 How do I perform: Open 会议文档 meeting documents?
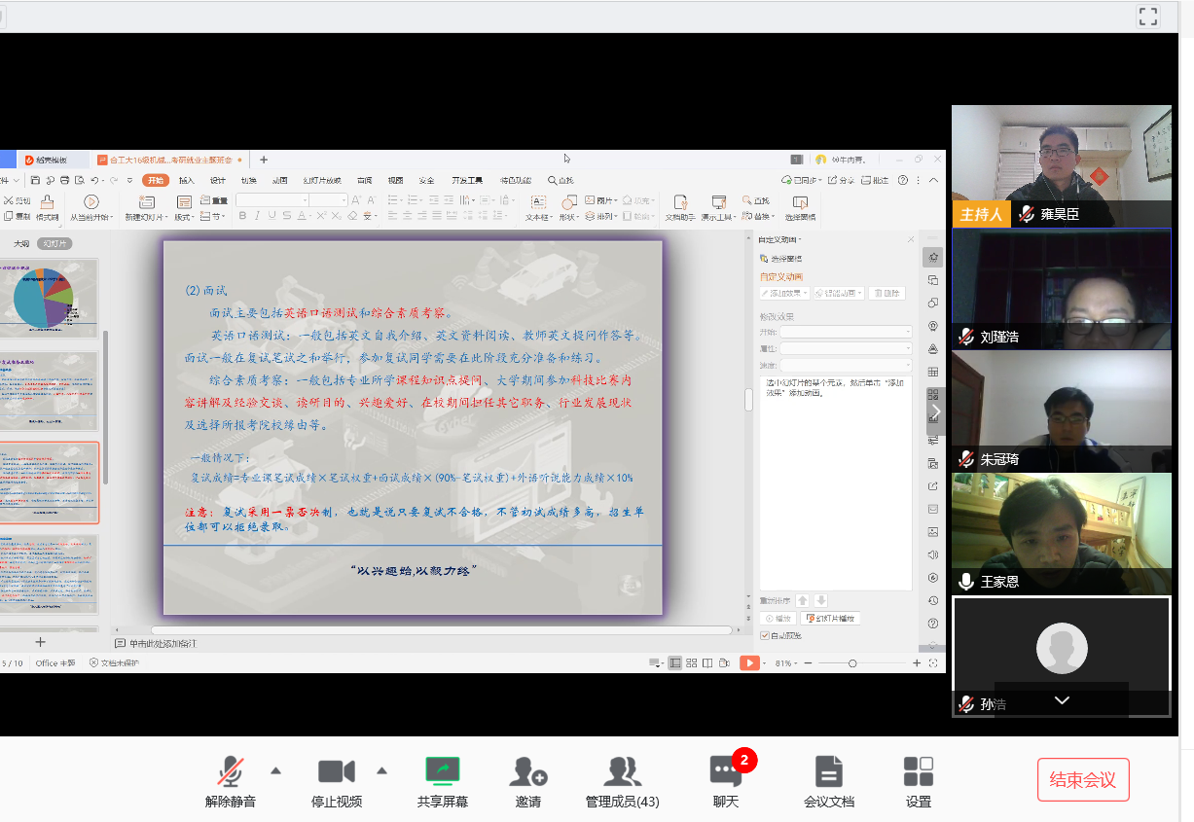pos(829,783)
